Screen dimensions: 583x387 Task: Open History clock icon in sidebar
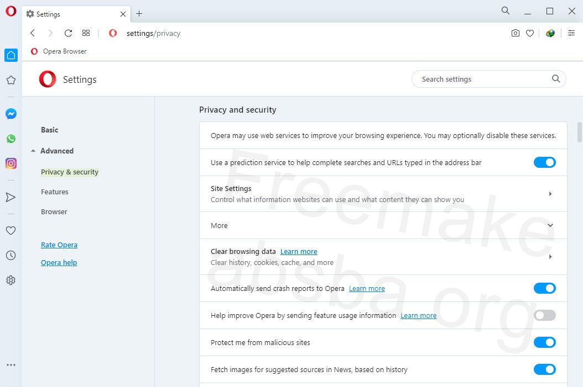(11, 255)
